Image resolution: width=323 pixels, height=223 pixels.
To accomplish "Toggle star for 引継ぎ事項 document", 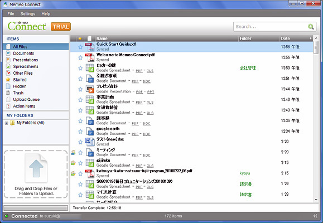I will point(80,79).
